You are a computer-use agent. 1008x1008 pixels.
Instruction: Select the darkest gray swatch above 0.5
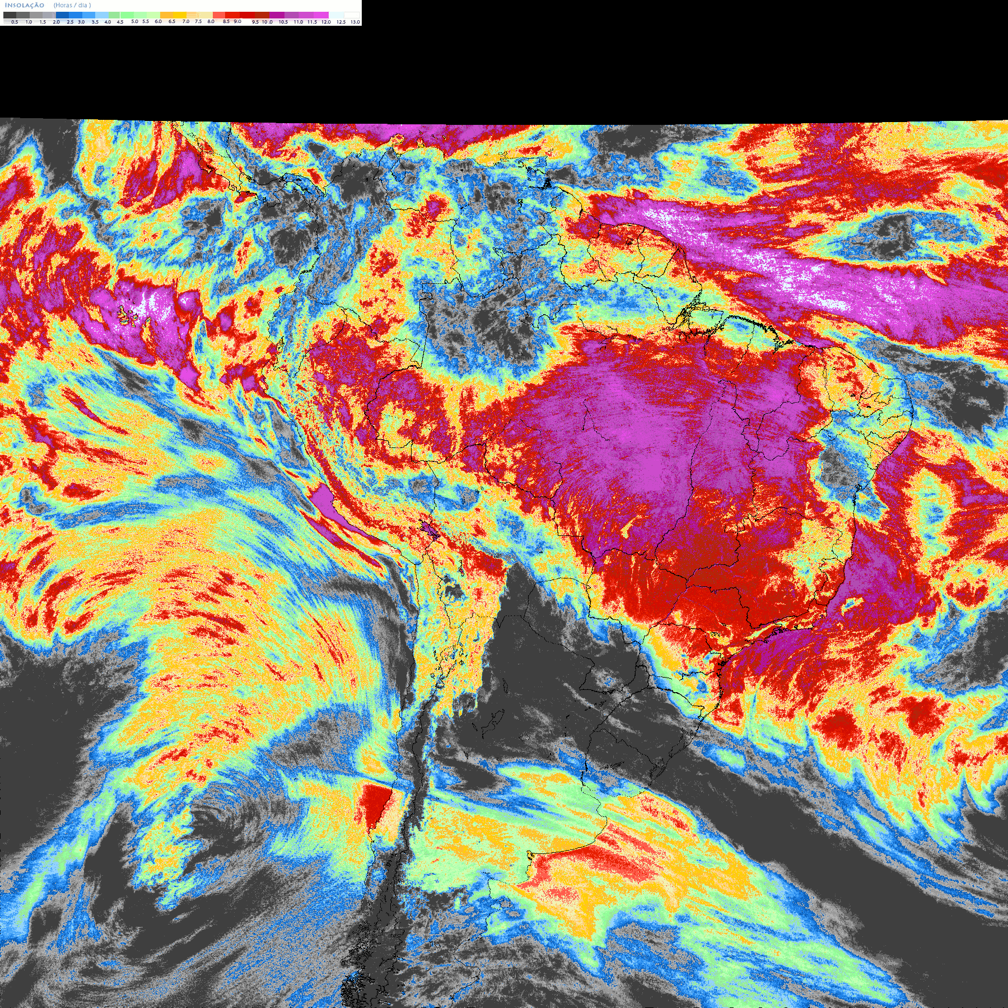10,15
